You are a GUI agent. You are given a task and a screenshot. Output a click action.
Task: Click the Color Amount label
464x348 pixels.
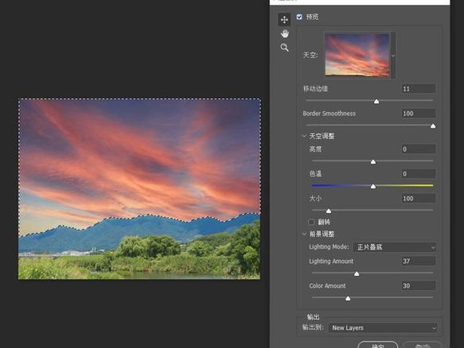tap(327, 286)
